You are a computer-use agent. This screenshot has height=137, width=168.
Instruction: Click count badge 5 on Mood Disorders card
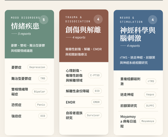coord(44,20)
